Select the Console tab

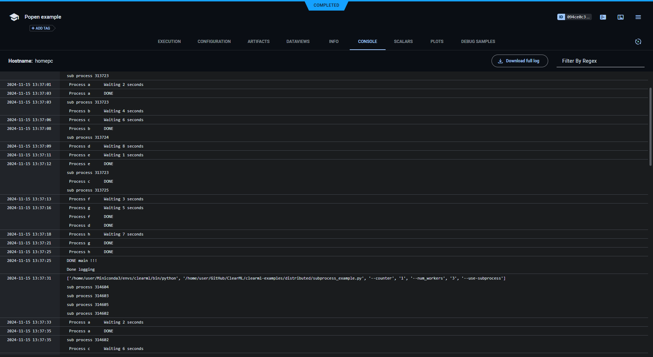click(x=367, y=42)
